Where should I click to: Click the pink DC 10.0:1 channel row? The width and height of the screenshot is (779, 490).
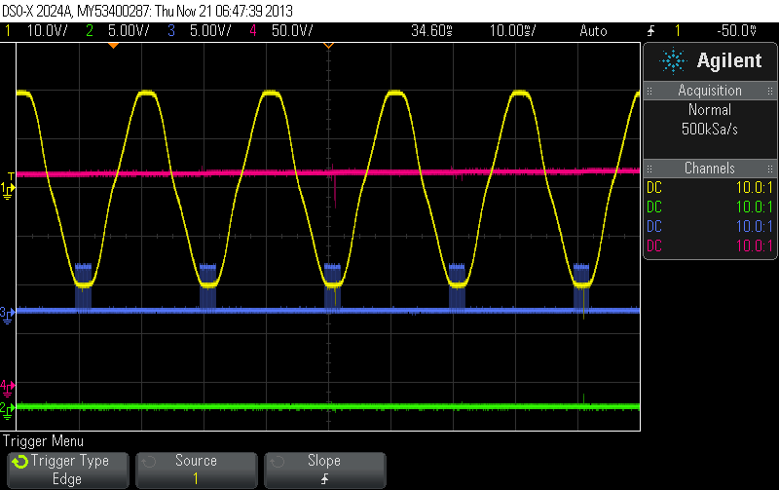[710, 246]
